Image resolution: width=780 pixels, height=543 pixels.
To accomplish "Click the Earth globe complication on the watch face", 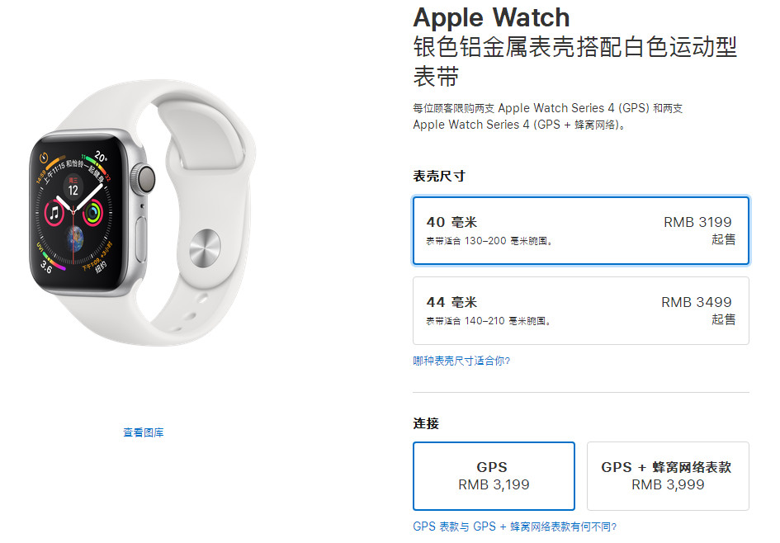I will (x=75, y=238).
